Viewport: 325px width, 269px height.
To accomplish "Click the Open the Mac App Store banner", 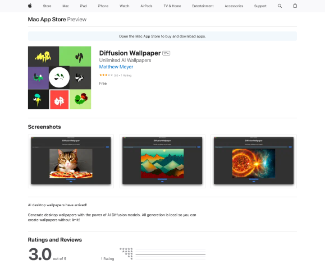I will tap(162, 36).
